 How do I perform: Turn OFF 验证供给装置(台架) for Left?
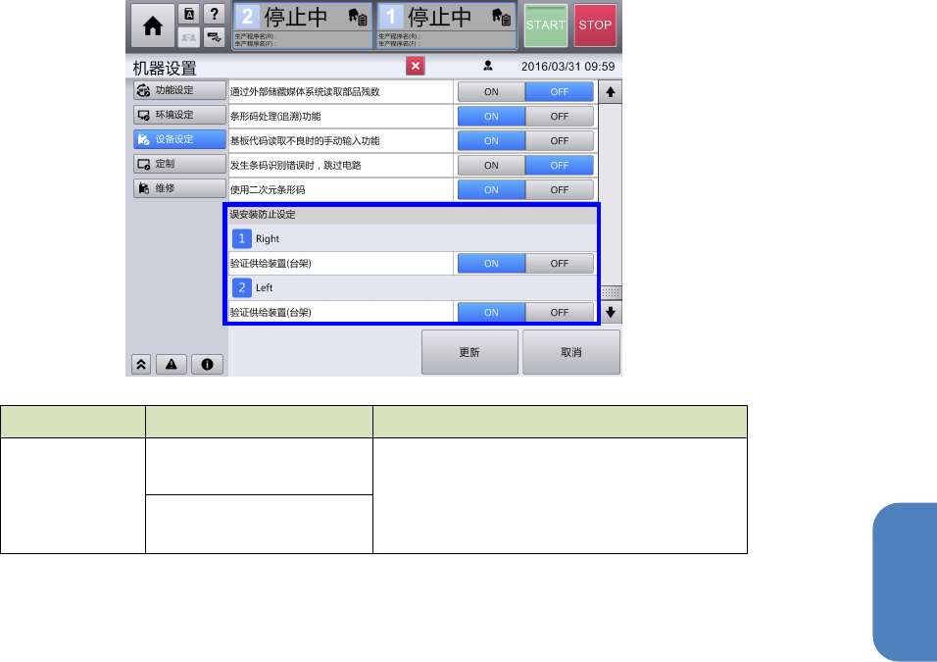tap(560, 313)
